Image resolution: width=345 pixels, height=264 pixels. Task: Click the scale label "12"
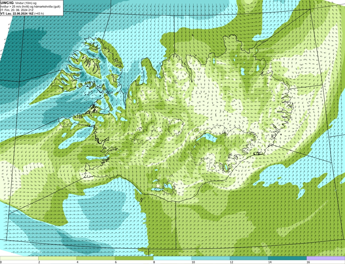232,262
